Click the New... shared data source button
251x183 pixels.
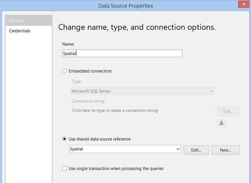click(x=225, y=150)
